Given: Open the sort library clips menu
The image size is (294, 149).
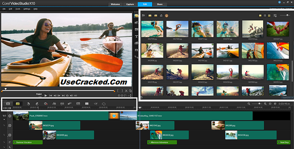Looking at the screenshot, I should (x=275, y=16).
